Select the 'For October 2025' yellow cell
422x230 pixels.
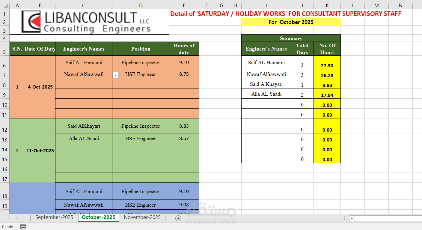(291, 22)
